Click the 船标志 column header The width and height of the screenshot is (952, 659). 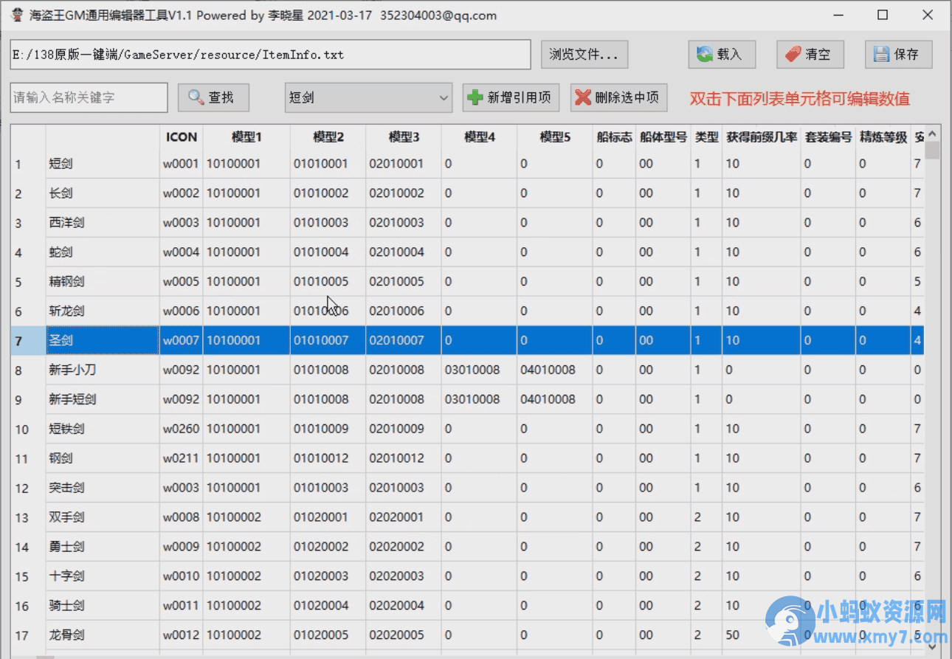click(614, 137)
